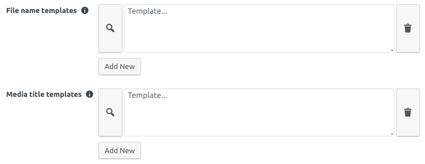Click the magnifier icon for File name templates
The image size is (425, 164).
point(110,29)
